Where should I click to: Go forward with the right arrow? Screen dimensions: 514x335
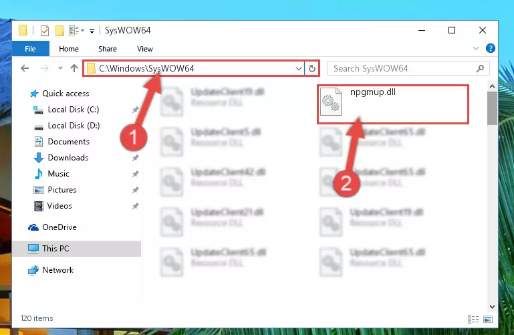point(44,68)
